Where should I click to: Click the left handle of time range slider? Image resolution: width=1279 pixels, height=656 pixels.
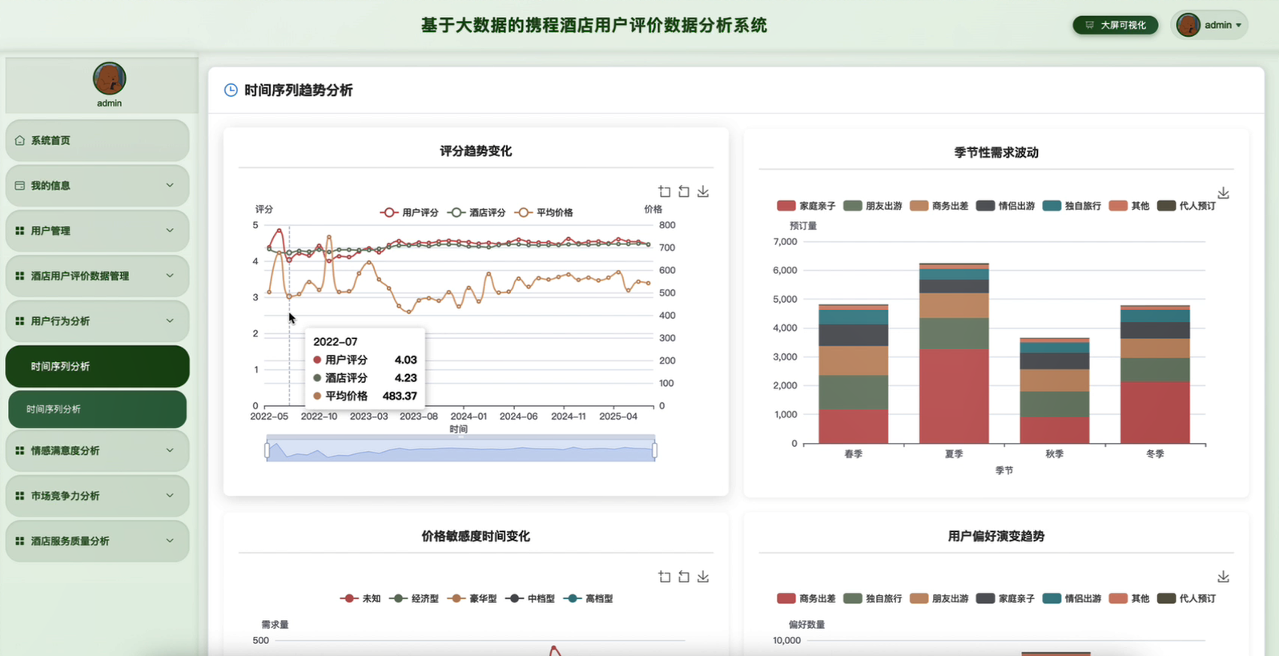pos(267,451)
